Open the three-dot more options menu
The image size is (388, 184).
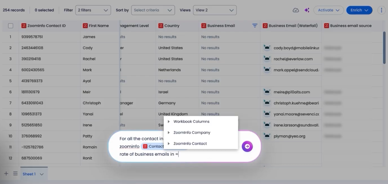click(x=381, y=10)
